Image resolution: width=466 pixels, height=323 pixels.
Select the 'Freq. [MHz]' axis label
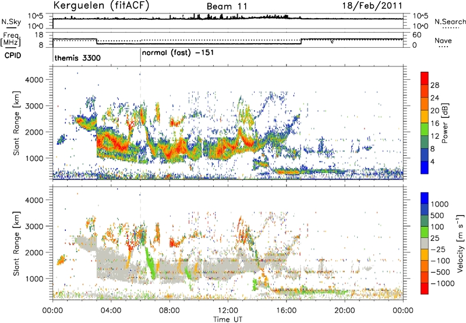(x=10, y=40)
